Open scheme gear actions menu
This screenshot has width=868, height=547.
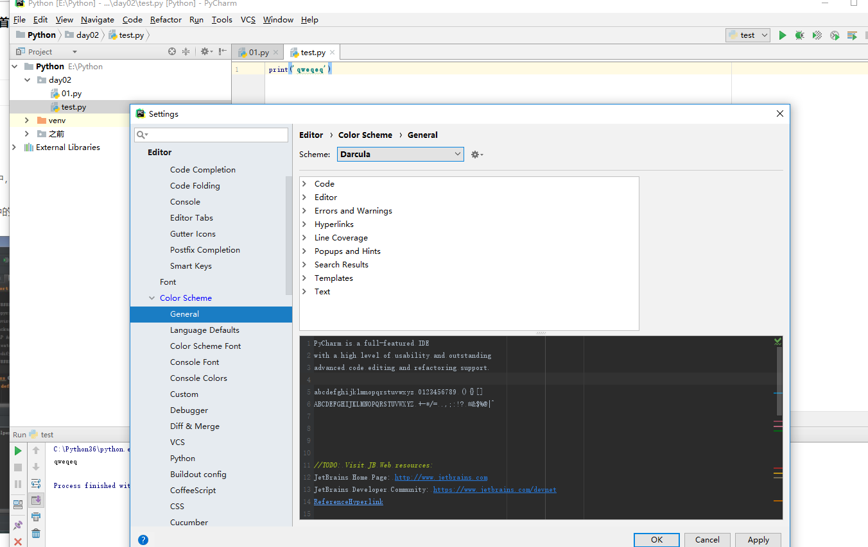click(476, 155)
